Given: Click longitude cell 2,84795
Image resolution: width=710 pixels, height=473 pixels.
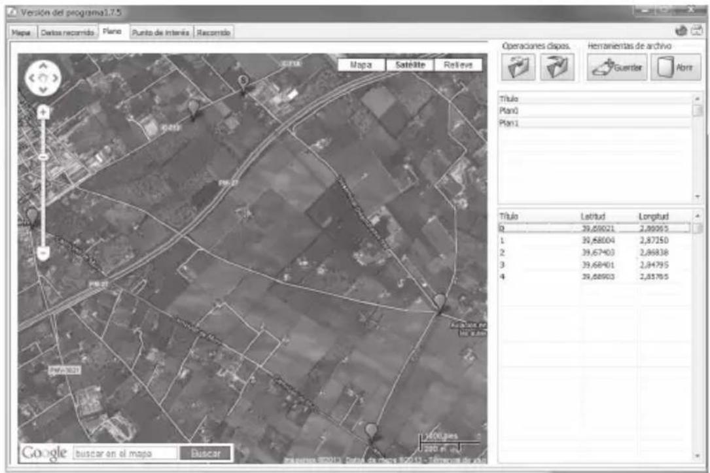Looking at the screenshot, I should click(654, 265).
